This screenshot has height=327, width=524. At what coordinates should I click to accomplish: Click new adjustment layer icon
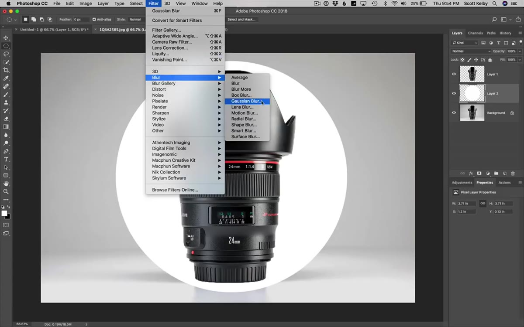tap(488, 174)
